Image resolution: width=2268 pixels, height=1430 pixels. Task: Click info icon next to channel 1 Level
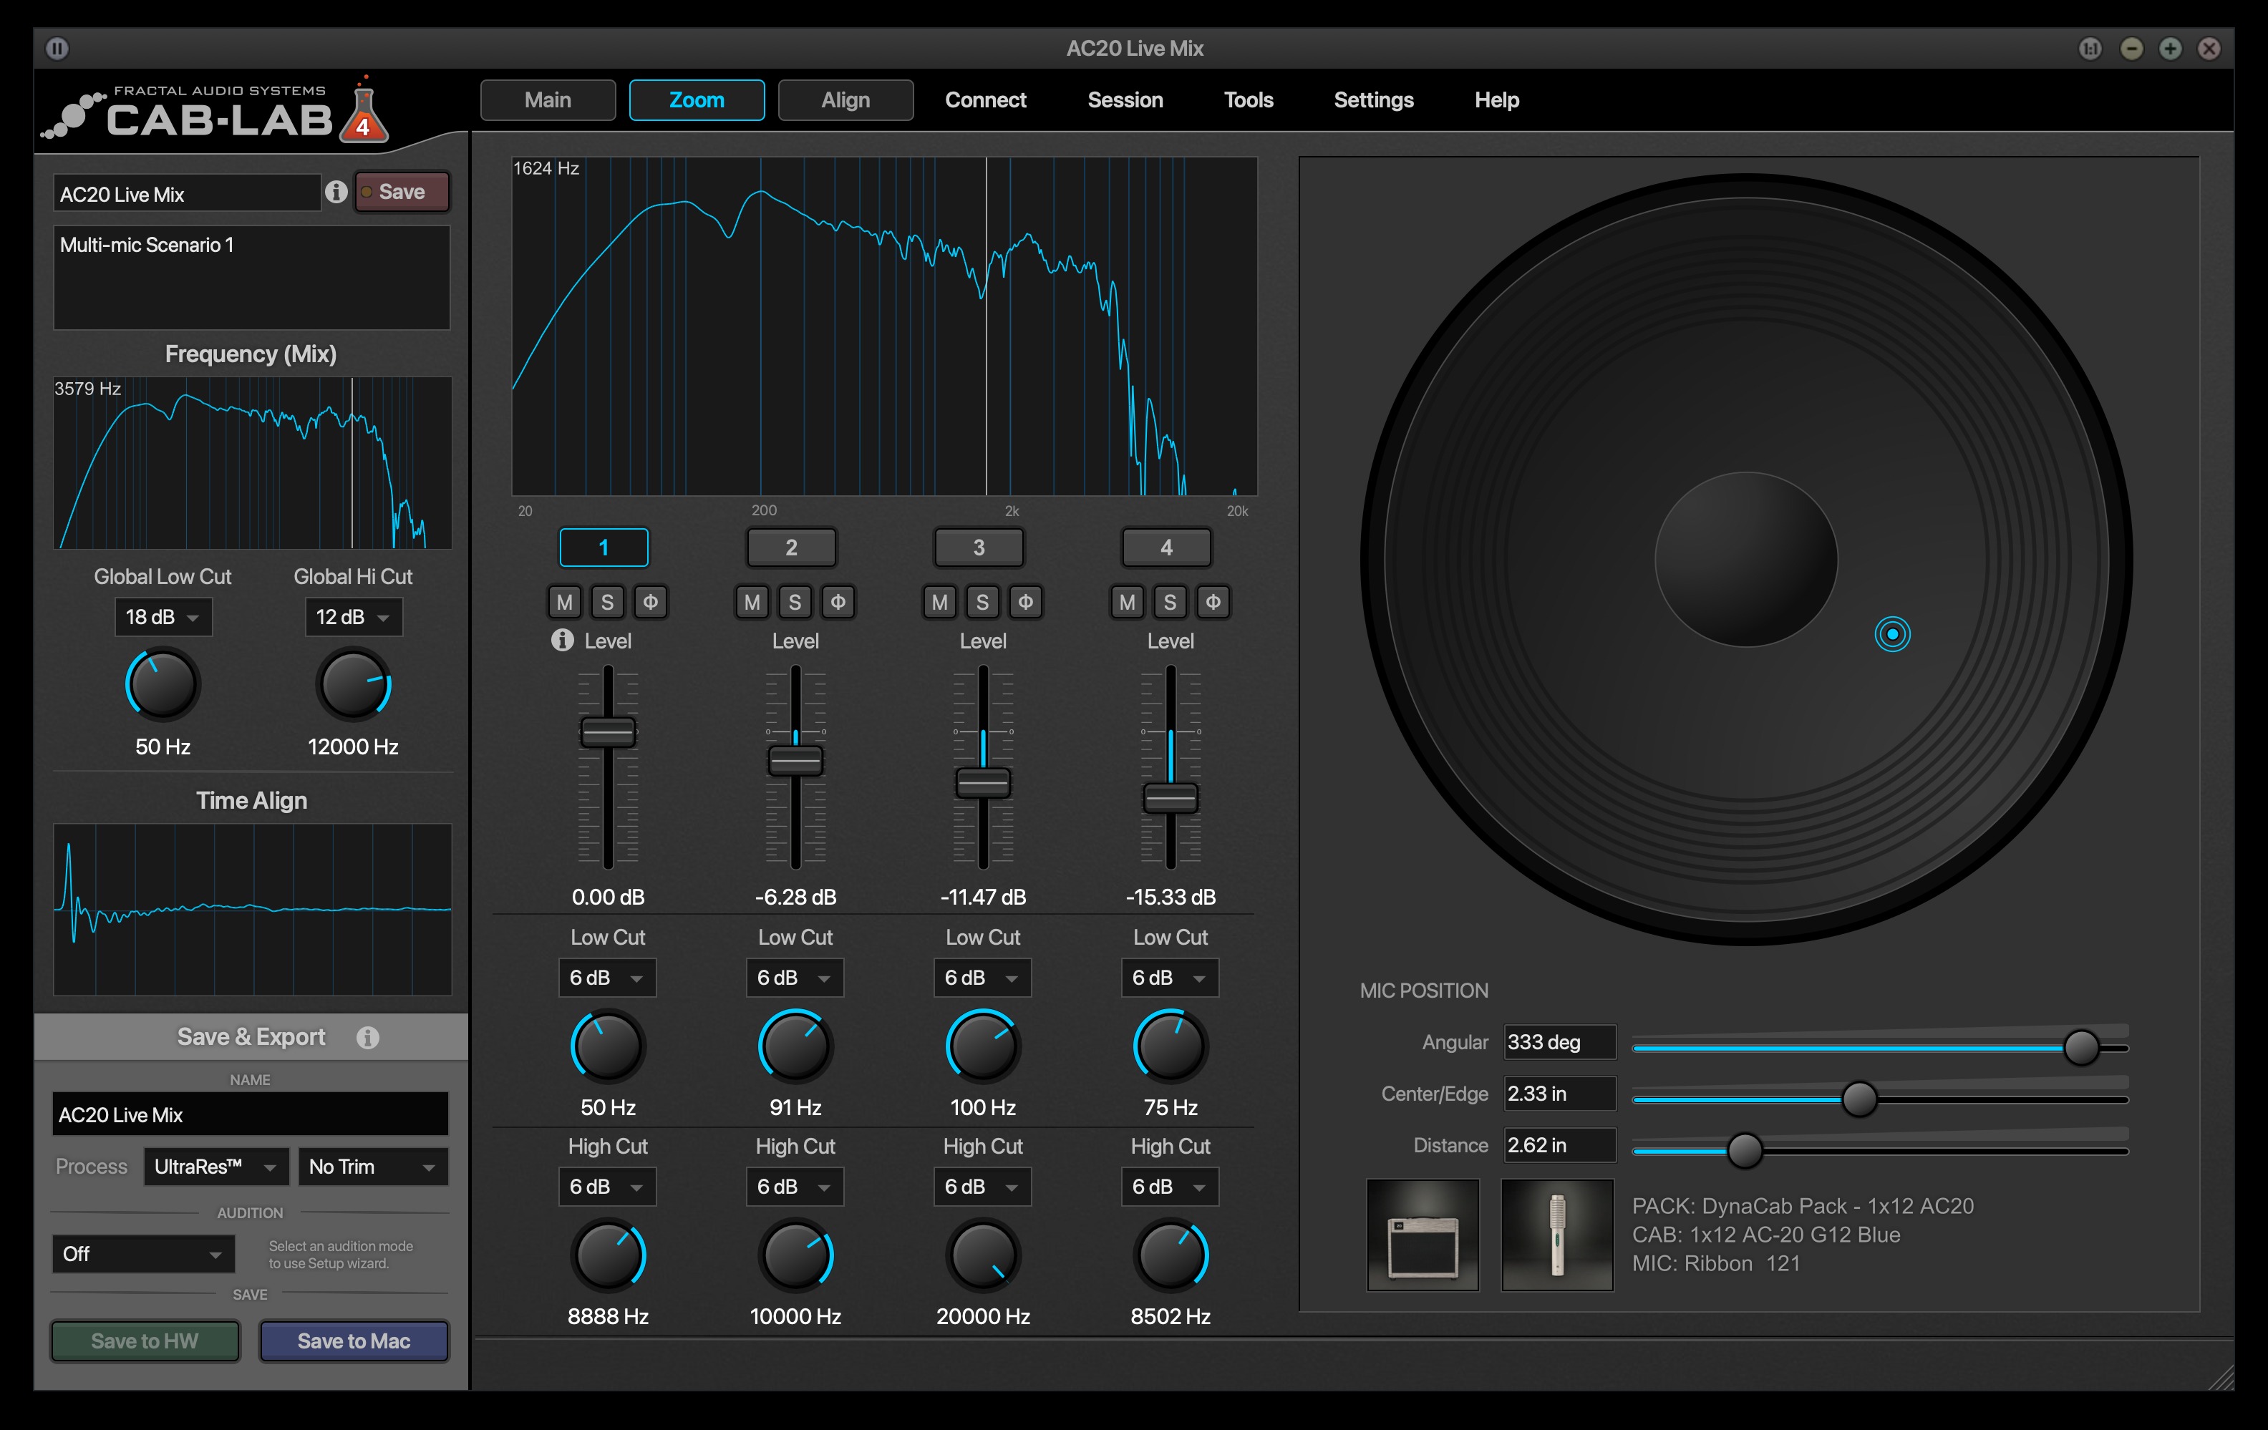click(562, 640)
